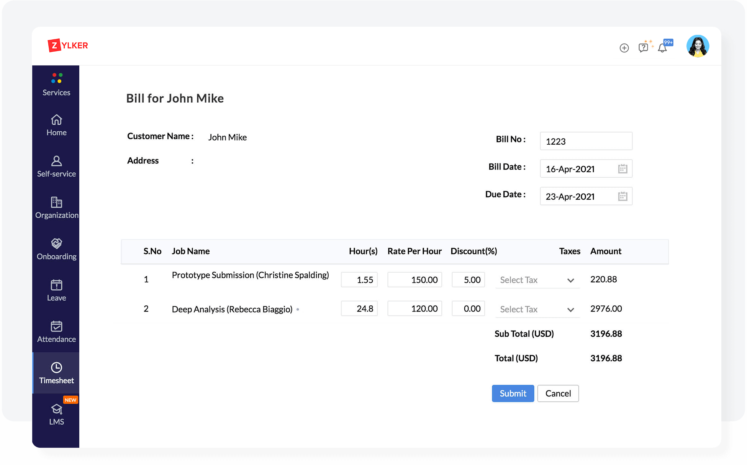Open the Due Date calendar picker
Screen dimensions: 747x465
[x=622, y=196]
